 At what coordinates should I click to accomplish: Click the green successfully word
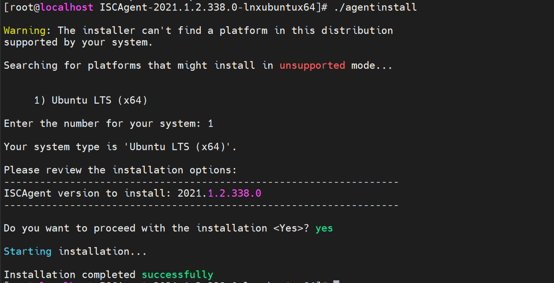click(177, 275)
